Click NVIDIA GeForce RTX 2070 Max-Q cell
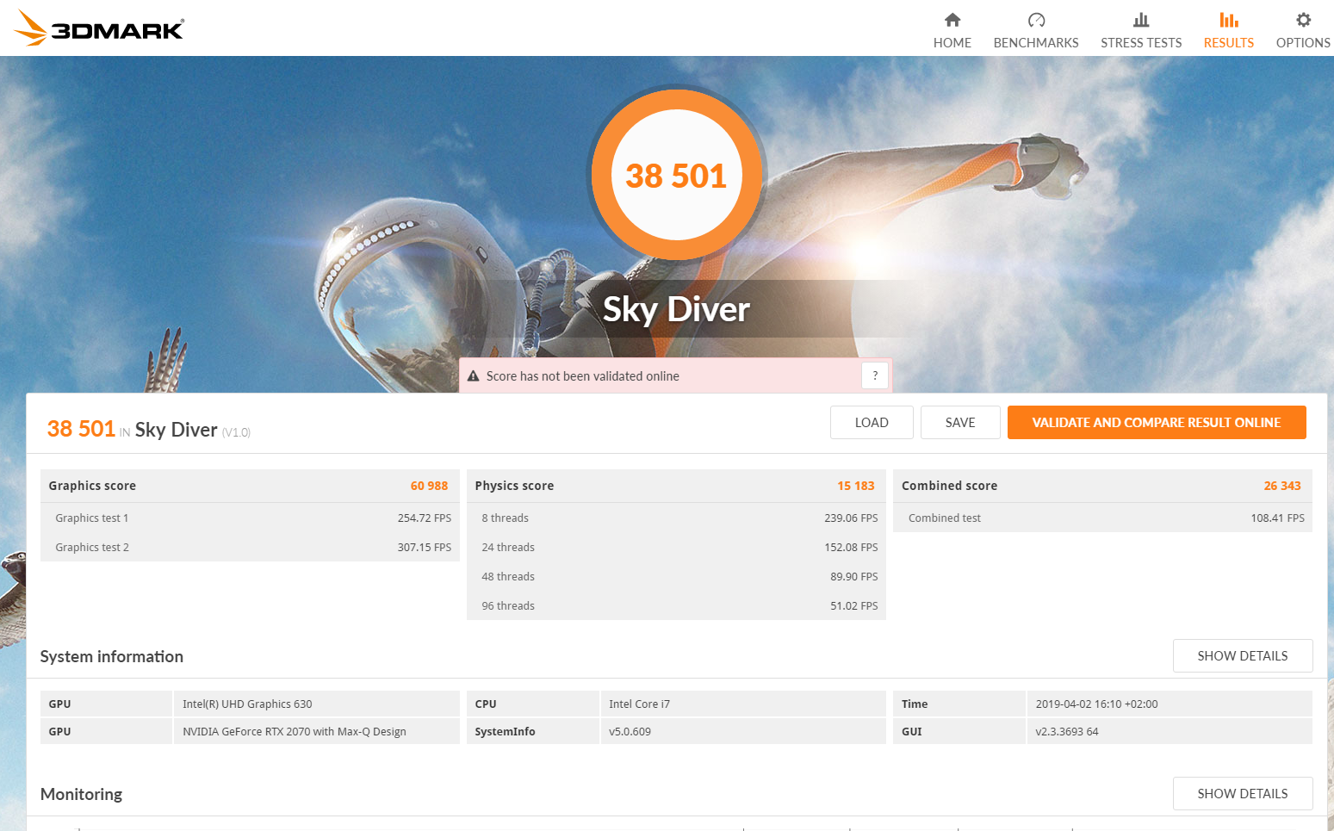This screenshot has width=1334, height=831. pos(316,731)
